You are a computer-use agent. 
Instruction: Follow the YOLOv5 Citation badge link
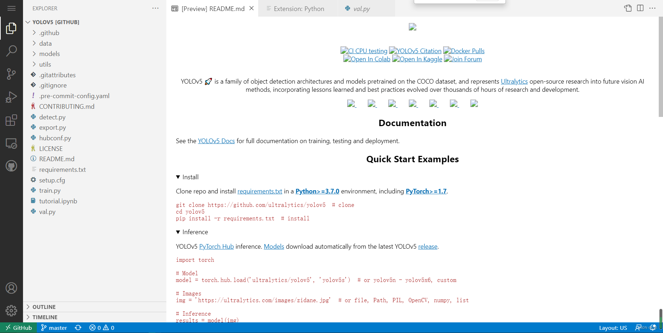(x=415, y=51)
